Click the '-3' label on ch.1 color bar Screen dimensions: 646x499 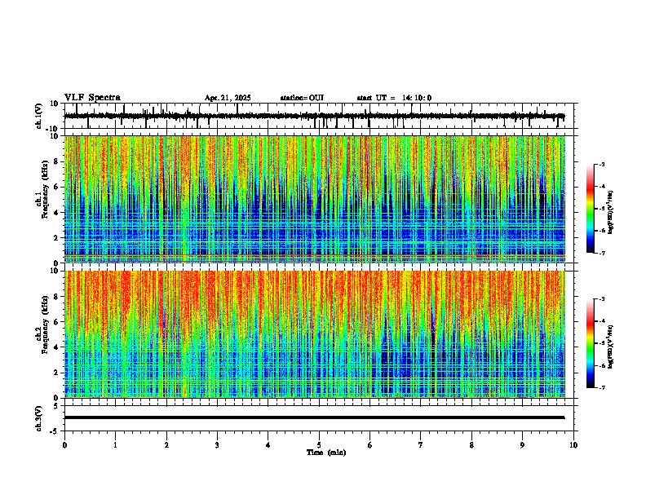point(601,164)
